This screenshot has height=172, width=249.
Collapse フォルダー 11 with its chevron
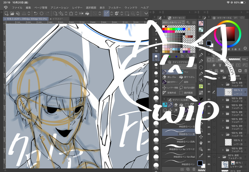click(219, 157)
